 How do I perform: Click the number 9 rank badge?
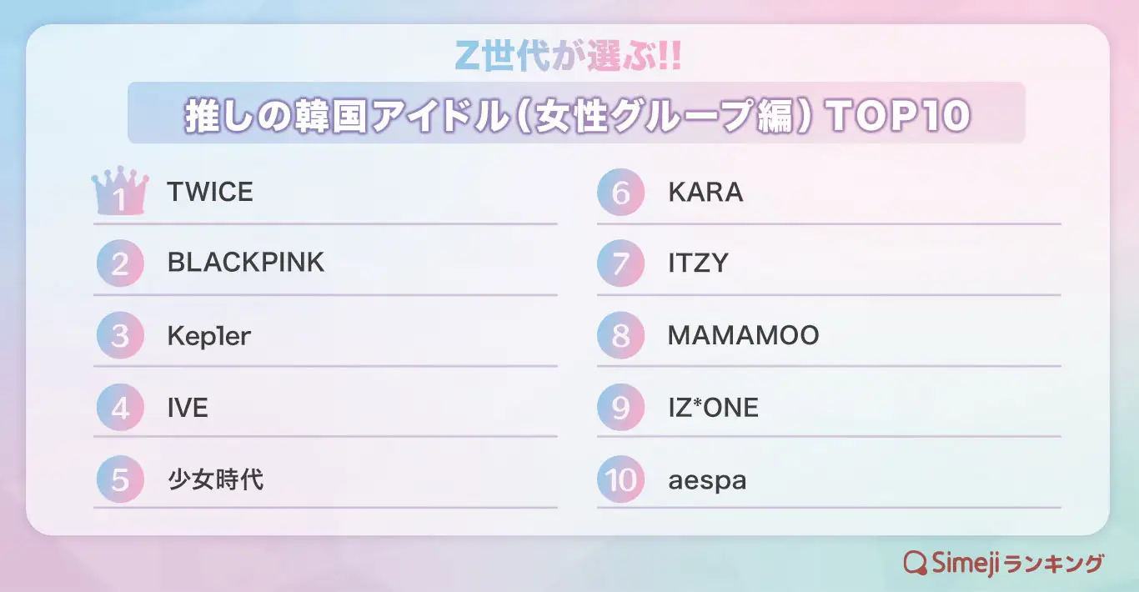pos(620,409)
